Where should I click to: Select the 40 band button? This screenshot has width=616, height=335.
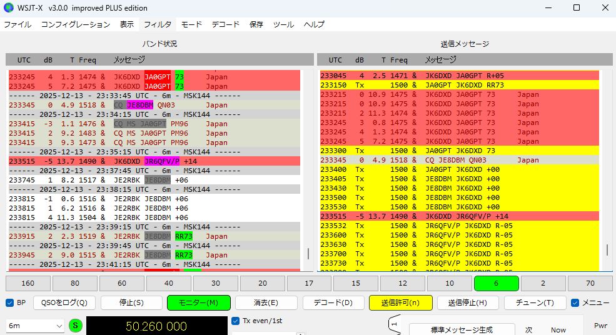coord(168,283)
